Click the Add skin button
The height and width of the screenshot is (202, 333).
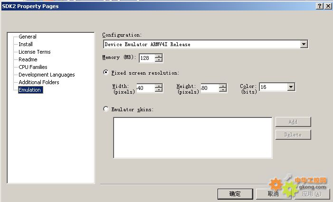click(293, 122)
